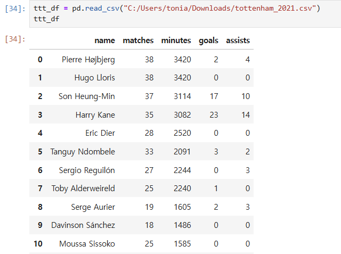
Task: Click Harry Kane's assists value 14
Action: (x=246, y=114)
